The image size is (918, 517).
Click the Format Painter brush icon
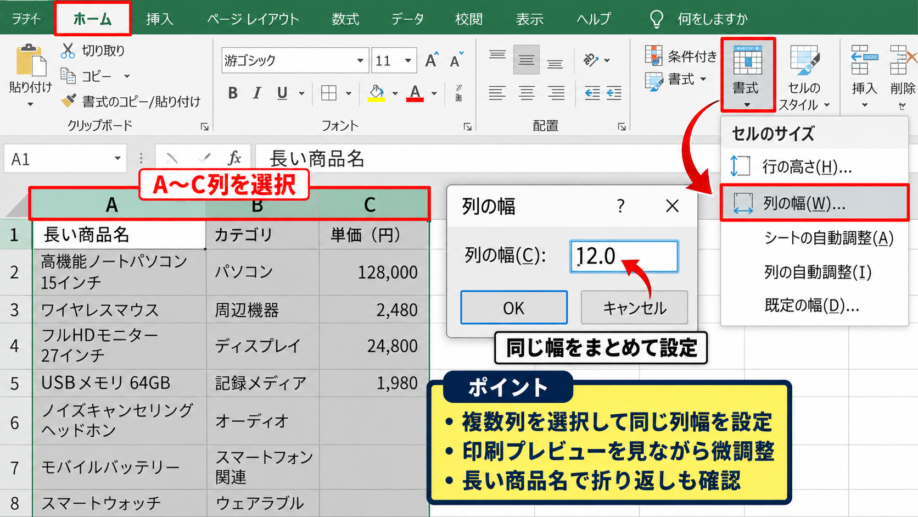tap(68, 101)
